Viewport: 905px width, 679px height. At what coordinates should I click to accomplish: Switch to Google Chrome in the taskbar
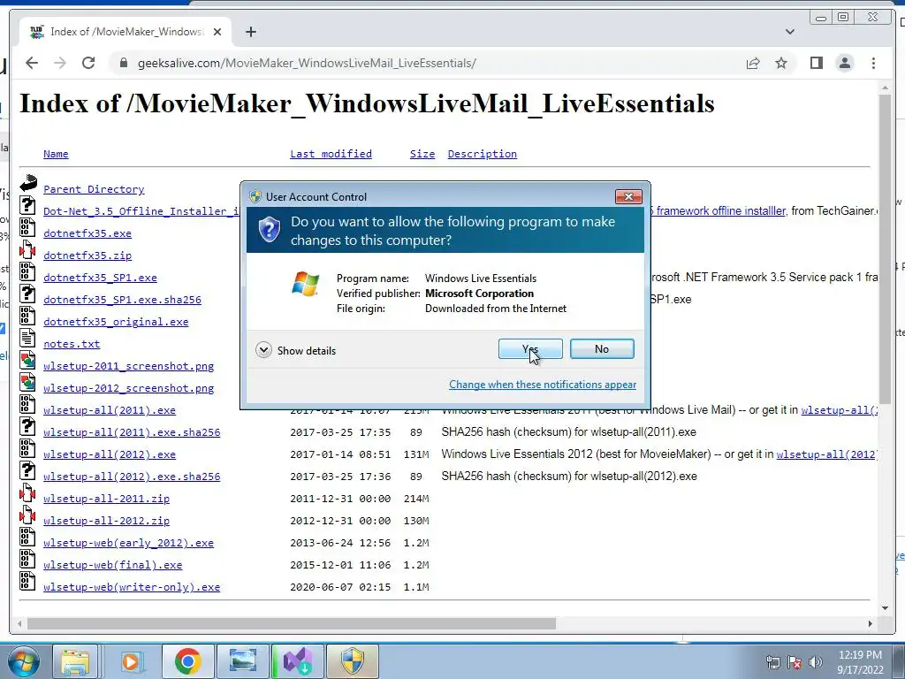(x=187, y=661)
